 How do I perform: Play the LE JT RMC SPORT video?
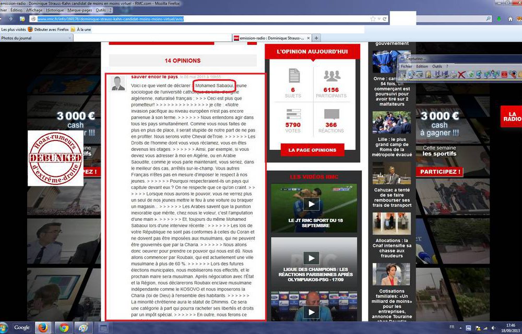coord(312,204)
